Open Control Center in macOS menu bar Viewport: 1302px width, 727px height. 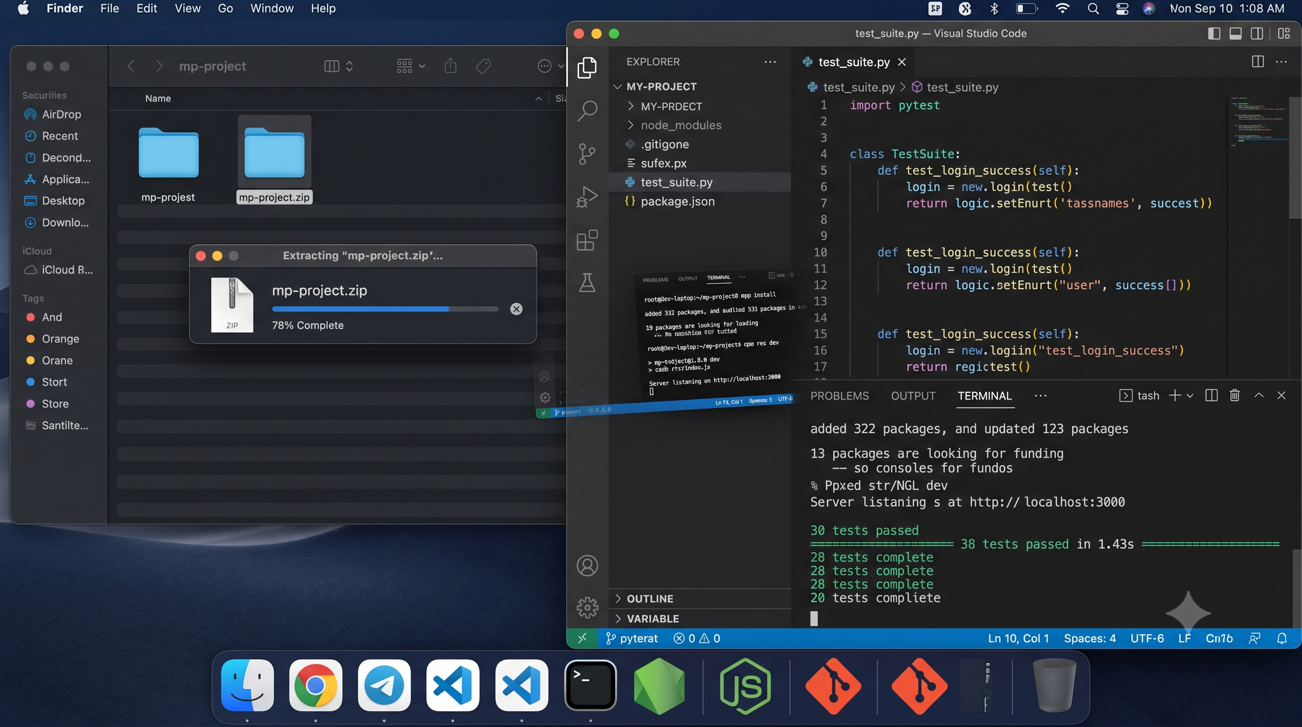1122,9
